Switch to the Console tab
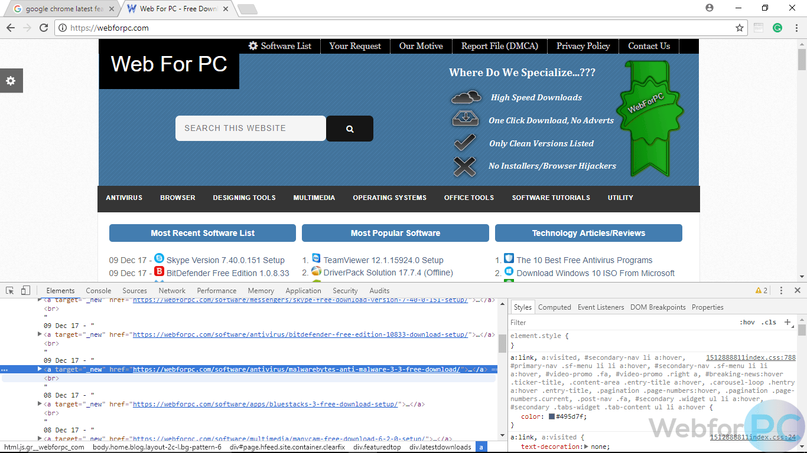This screenshot has height=453, width=807. 98,290
